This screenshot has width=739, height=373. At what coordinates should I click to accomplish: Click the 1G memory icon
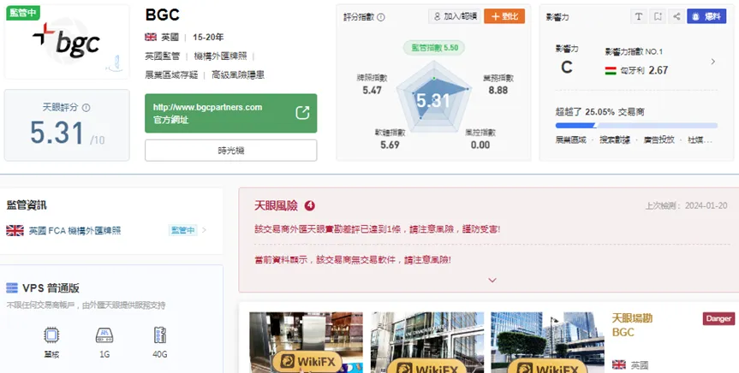[x=104, y=335]
